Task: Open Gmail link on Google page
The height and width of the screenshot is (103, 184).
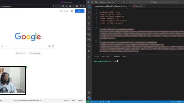Action: [x=61, y=11]
